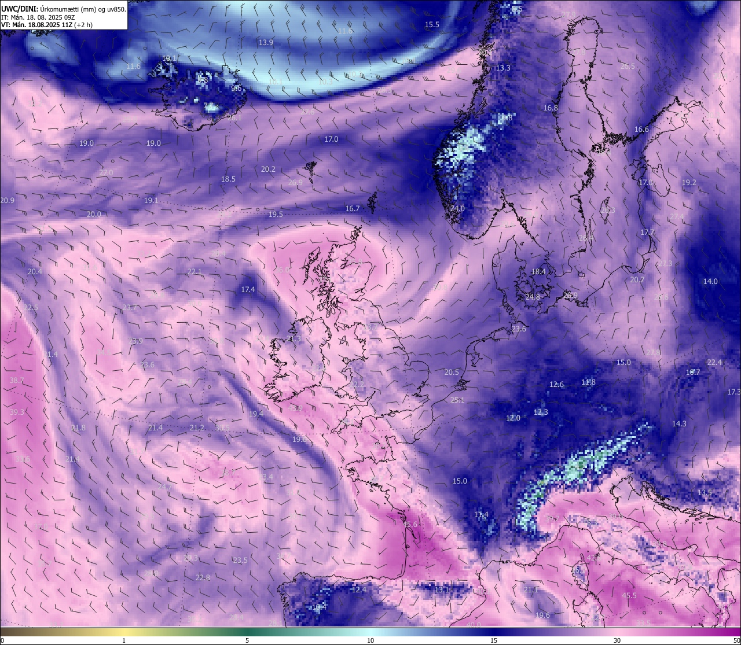Click the 30 tick on the color scale

point(617,640)
